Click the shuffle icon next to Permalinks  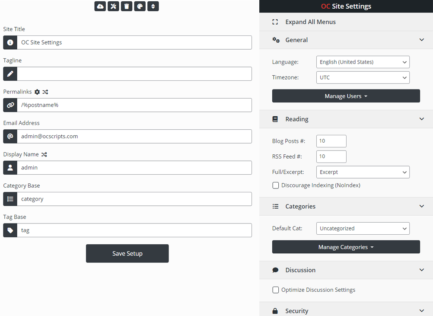[45, 92]
